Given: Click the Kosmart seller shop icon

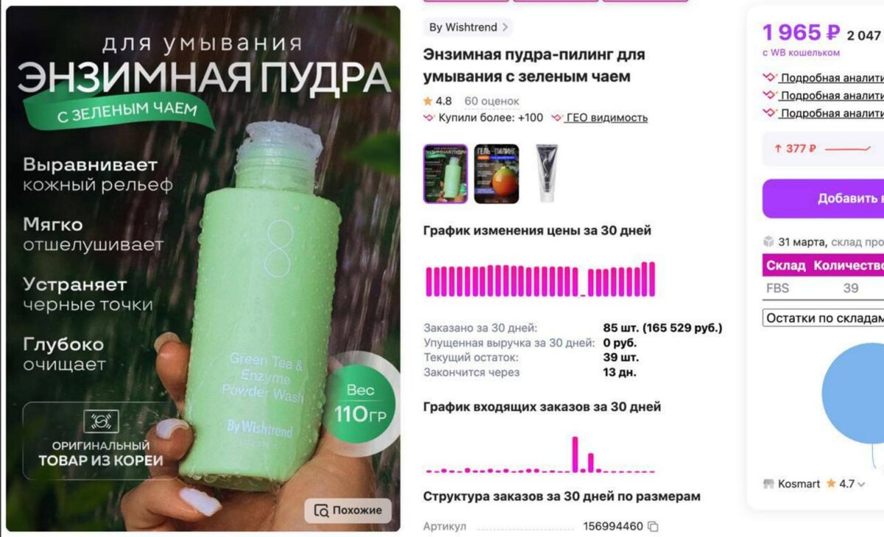Looking at the screenshot, I should coord(768,484).
